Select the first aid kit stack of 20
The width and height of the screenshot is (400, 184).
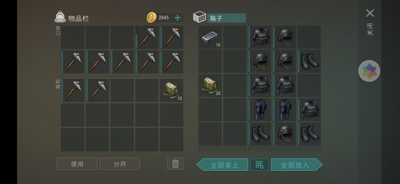(x=210, y=86)
